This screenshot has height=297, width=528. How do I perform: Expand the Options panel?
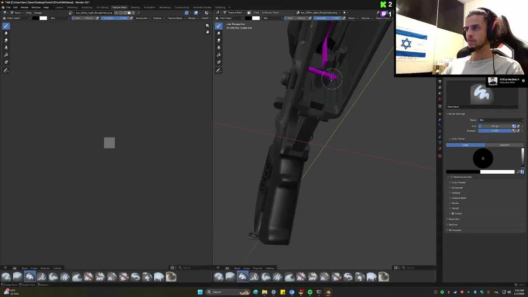453,225
